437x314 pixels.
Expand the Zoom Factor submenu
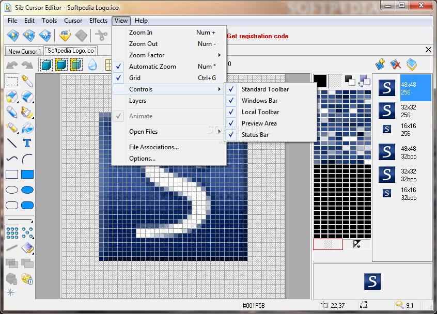pyautogui.click(x=169, y=55)
